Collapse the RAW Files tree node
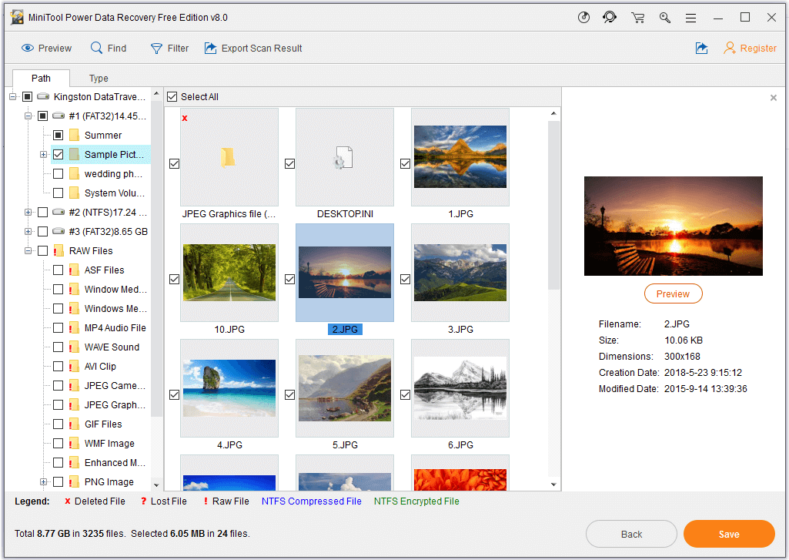Image resolution: width=789 pixels, height=560 pixels. click(28, 251)
